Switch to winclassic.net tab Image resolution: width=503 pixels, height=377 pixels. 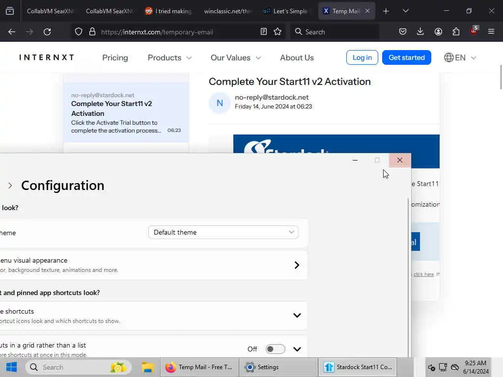tap(227, 11)
